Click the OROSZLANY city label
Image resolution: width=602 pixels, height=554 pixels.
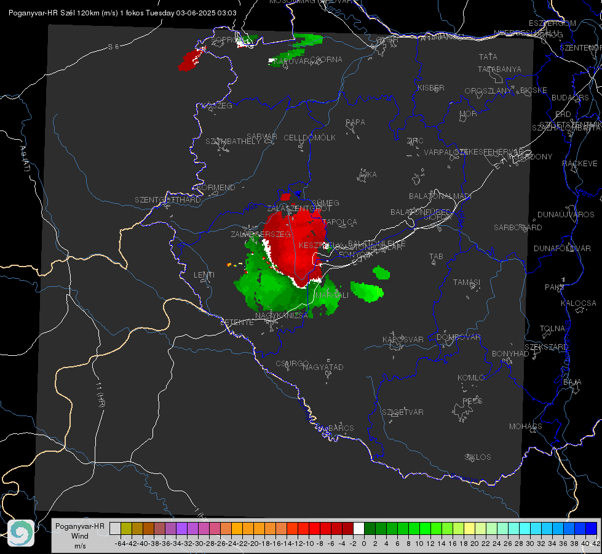point(488,90)
